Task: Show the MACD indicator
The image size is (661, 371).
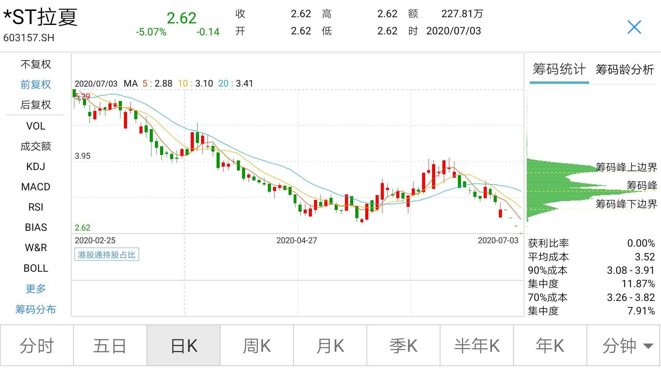Action: tap(35, 187)
